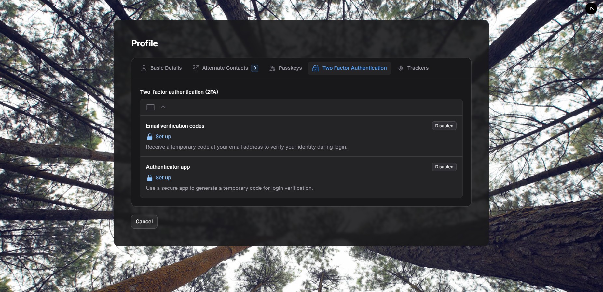Set up the Authenticator app

[163, 178]
